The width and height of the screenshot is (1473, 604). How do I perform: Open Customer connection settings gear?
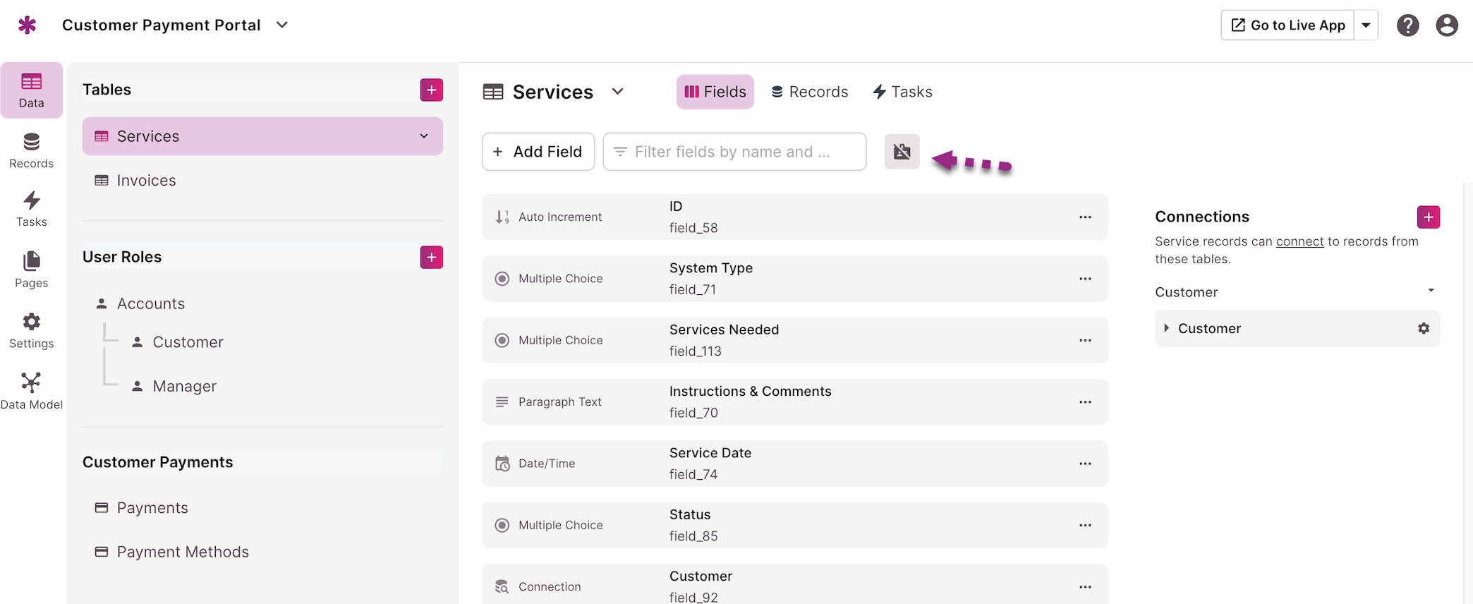tap(1424, 328)
